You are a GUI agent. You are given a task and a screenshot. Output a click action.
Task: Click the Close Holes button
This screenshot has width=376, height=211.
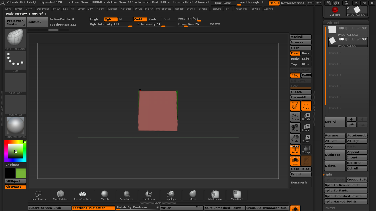click(301, 169)
